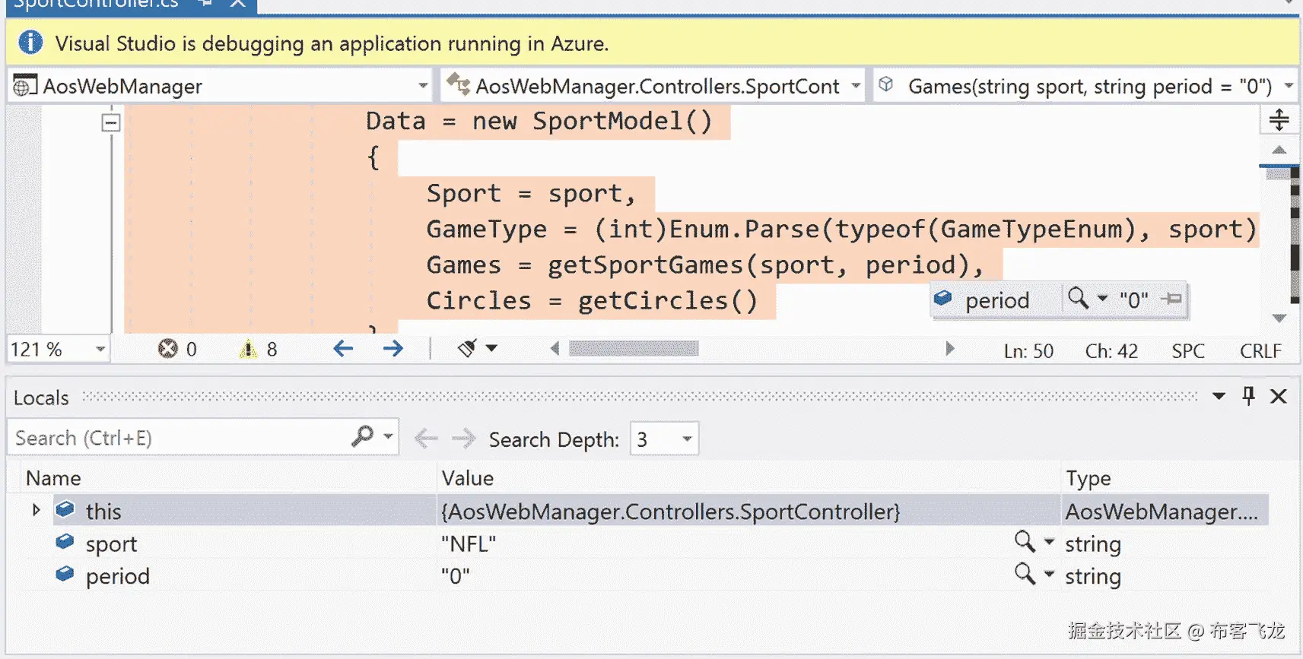This screenshot has width=1303, height=659.
Task: Click the period "0" value cell in Locals
Action: 456,576
